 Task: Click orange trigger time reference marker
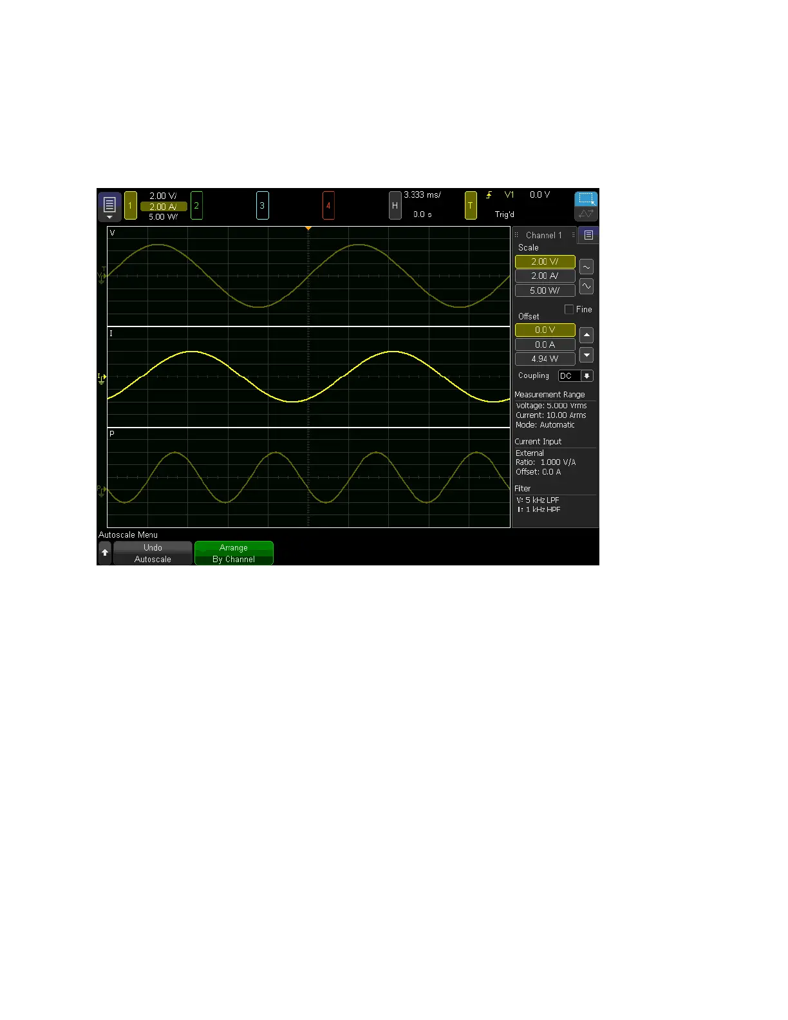(308, 229)
